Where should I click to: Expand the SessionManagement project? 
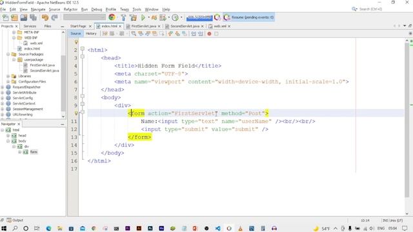point(3,109)
